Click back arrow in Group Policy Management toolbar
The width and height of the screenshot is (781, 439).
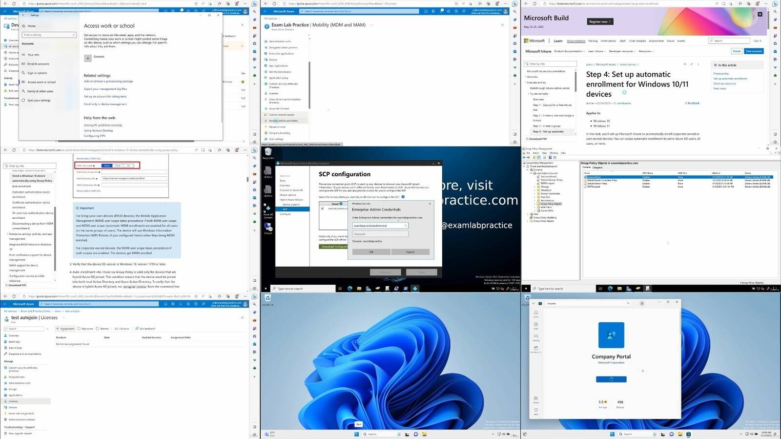524,158
